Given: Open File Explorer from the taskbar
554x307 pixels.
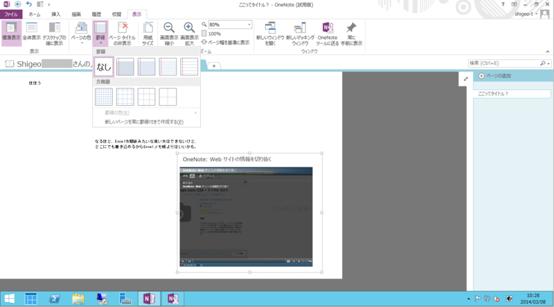Looking at the screenshot, I should click(78, 299).
